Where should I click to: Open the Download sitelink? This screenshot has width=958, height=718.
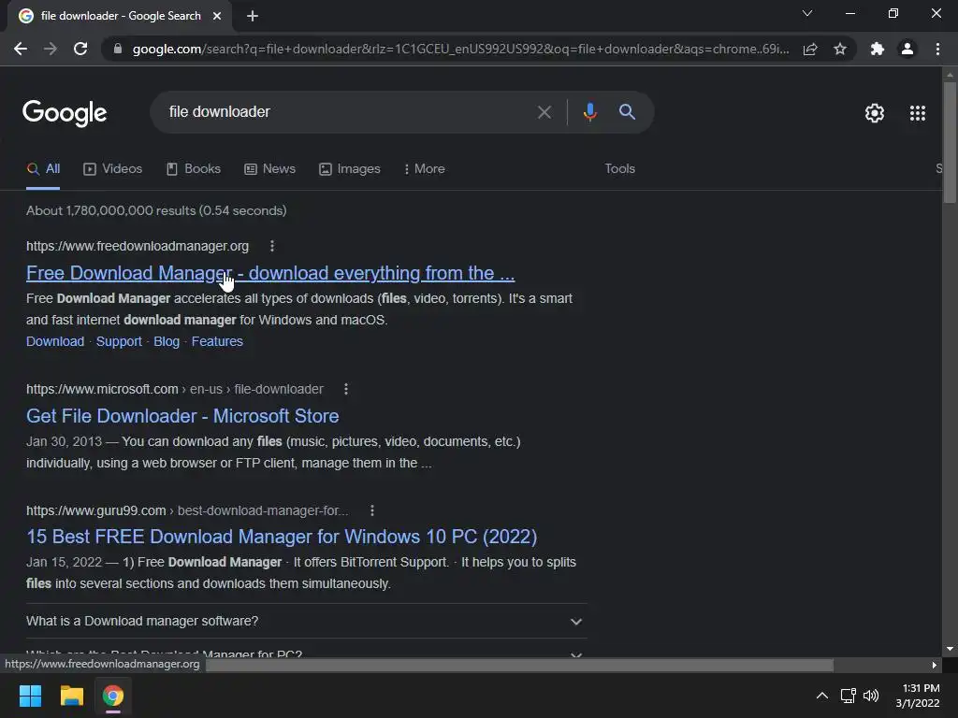pyautogui.click(x=55, y=341)
